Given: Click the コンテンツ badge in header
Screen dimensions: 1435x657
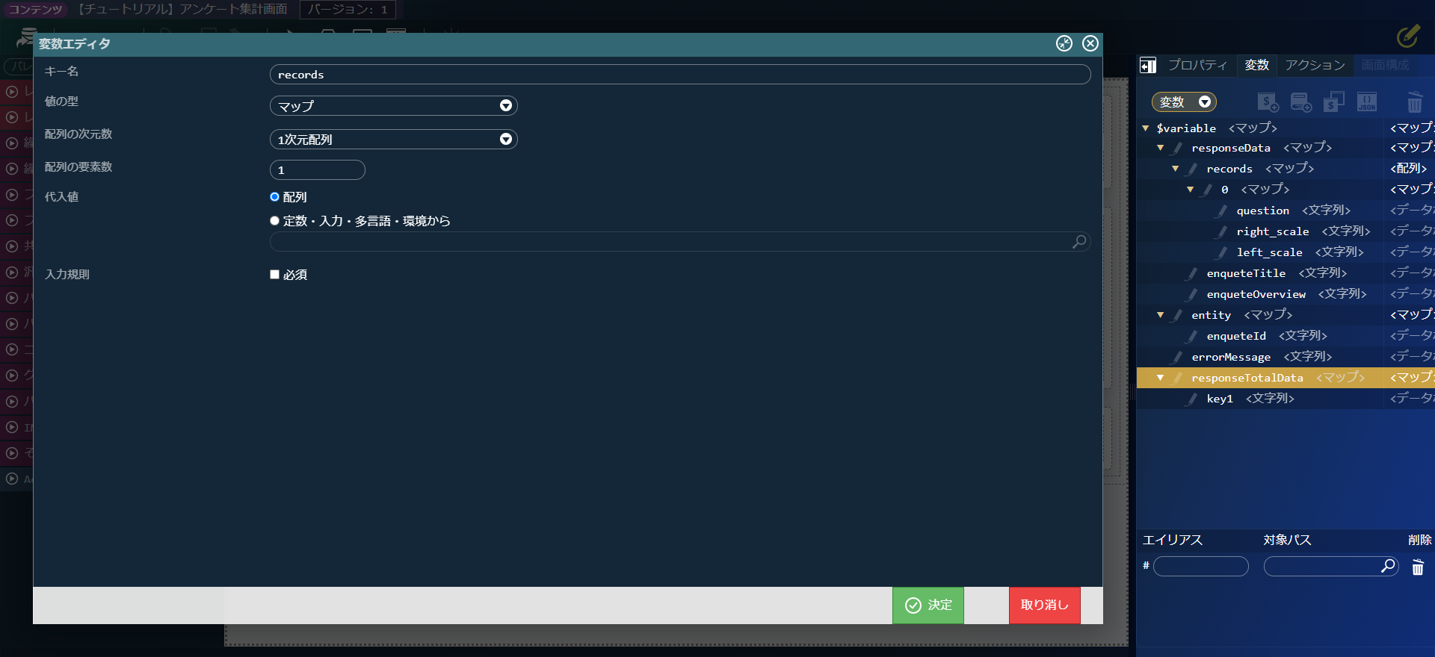Looking at the screenshot, I should tap(35, 10).
